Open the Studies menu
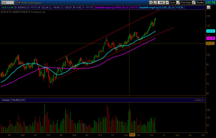216x138 pixels. pyautogui.click(x=198, y=2)
